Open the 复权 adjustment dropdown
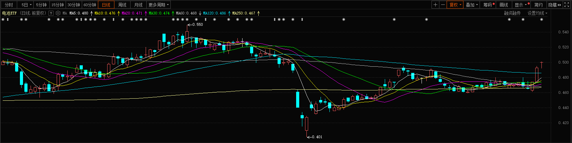Image resolution: width=572 pixels, height=143 pixels. pos(455,5)
